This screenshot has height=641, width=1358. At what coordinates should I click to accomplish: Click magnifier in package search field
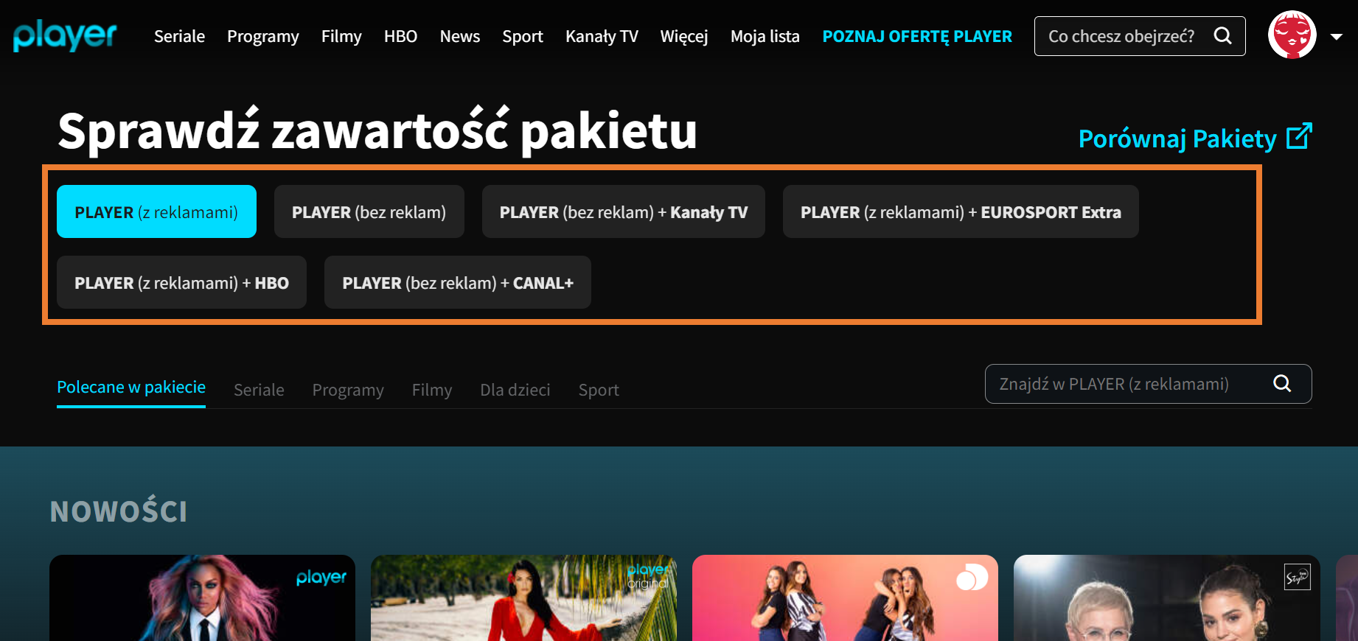tap(1282, 383)
